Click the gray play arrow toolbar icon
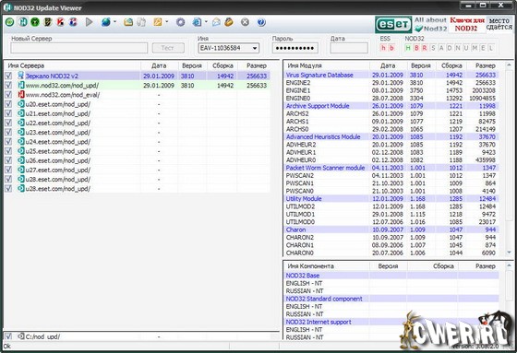517x353 pixels. [x=89, y=22]
